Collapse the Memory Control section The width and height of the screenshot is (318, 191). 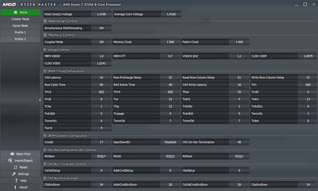tap(45, 35)
